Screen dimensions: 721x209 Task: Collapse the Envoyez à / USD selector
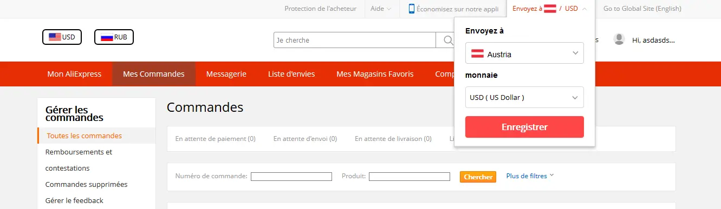[x=550, y=9]
